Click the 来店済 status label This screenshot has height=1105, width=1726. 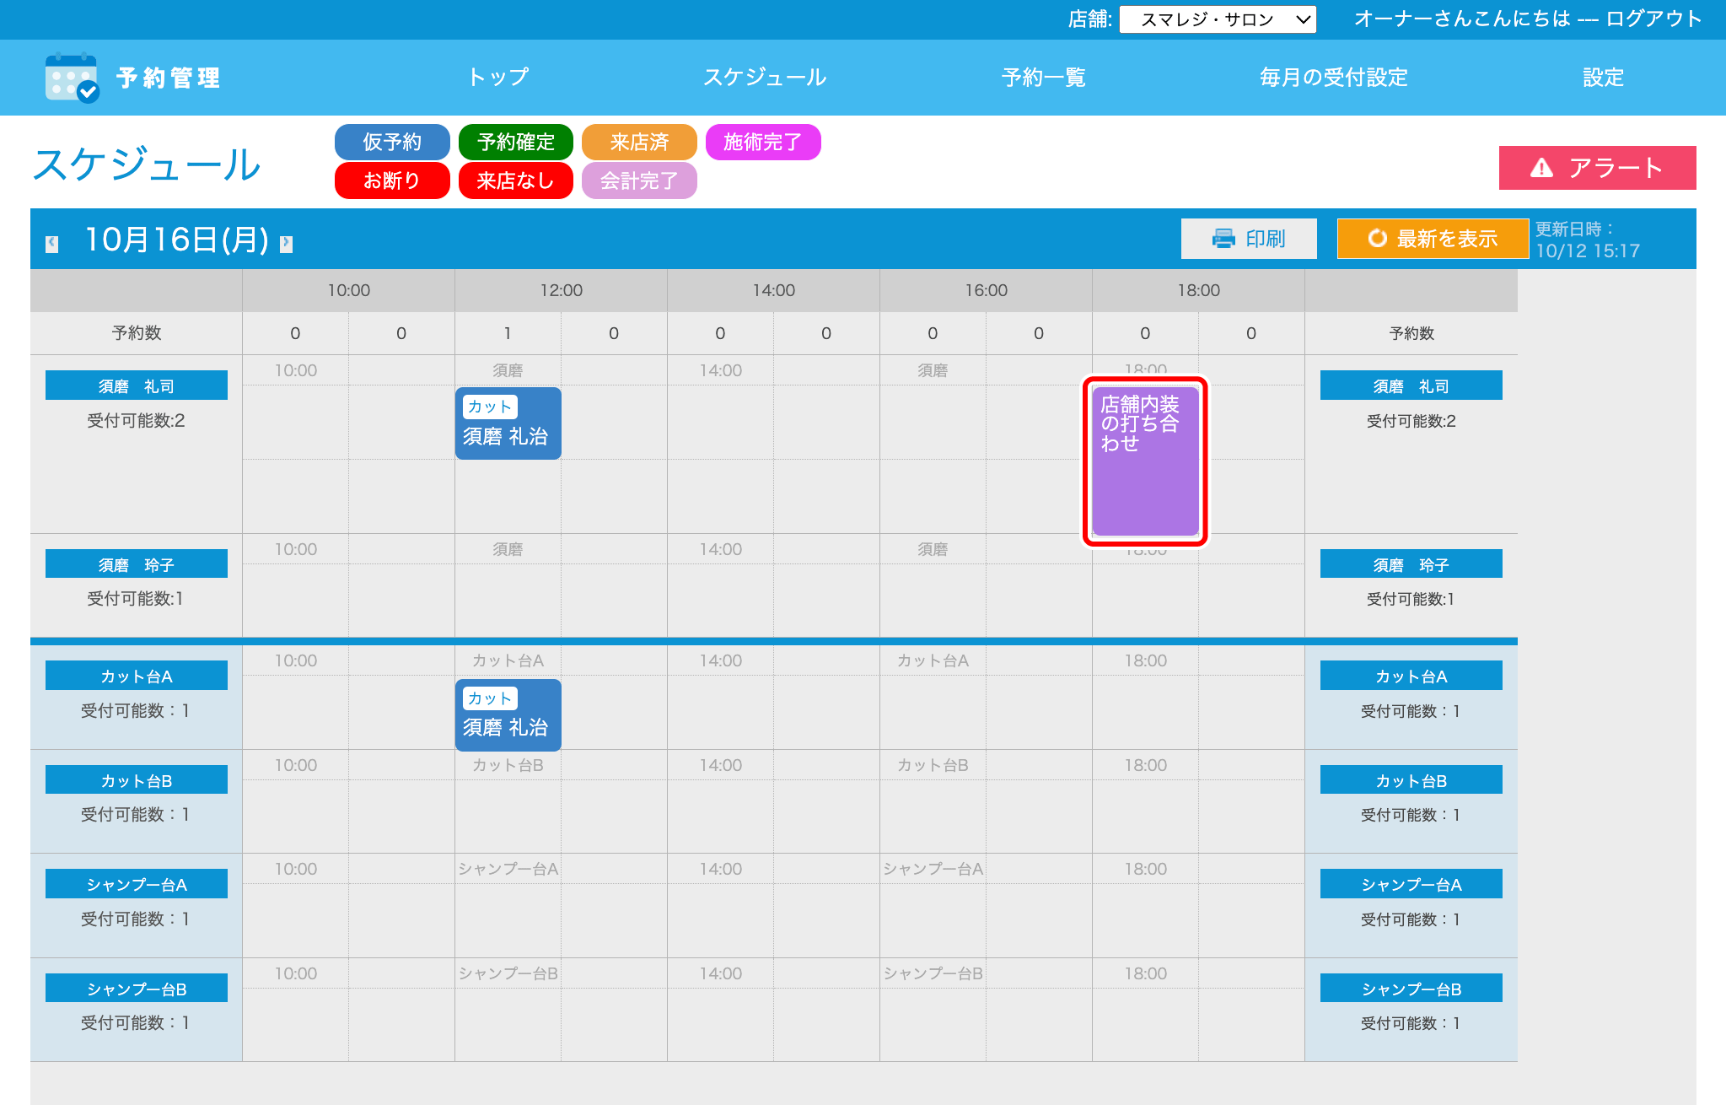(x=639, y=142)
